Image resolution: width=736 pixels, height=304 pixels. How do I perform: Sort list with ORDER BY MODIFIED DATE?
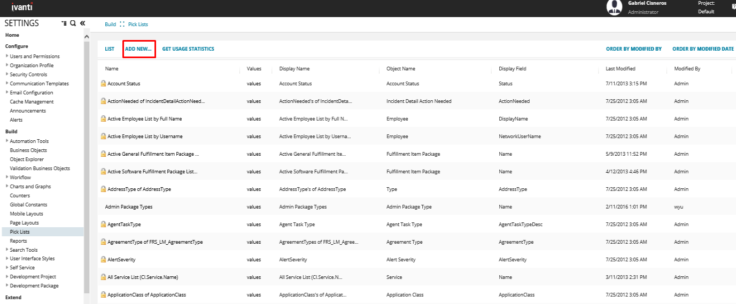pyautogui.click(x=703, y=49)
